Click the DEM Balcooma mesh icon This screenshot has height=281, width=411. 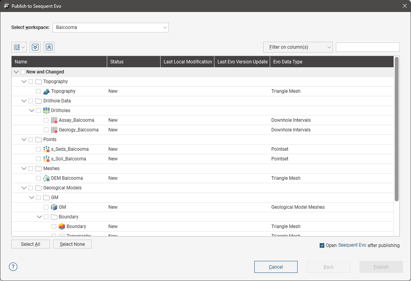(x=46, y=178)
